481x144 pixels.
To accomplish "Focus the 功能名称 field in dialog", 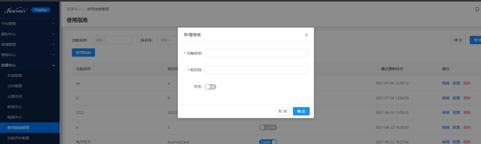I will coord(256,53).
